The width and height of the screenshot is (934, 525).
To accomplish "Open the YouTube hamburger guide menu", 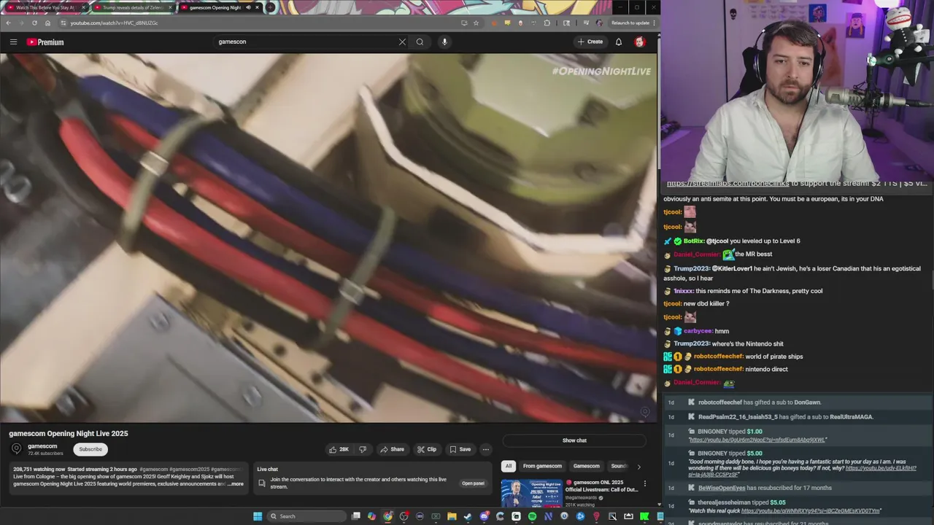I will pyautogui.click(x=13, y=42).
